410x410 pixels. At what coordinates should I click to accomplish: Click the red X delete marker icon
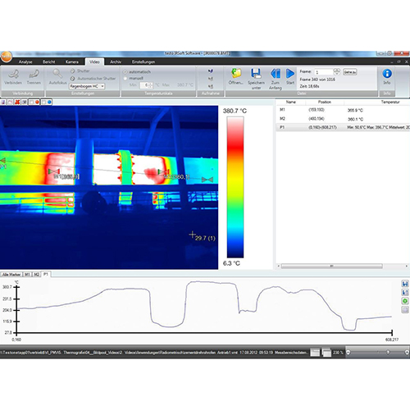[17, 102]
